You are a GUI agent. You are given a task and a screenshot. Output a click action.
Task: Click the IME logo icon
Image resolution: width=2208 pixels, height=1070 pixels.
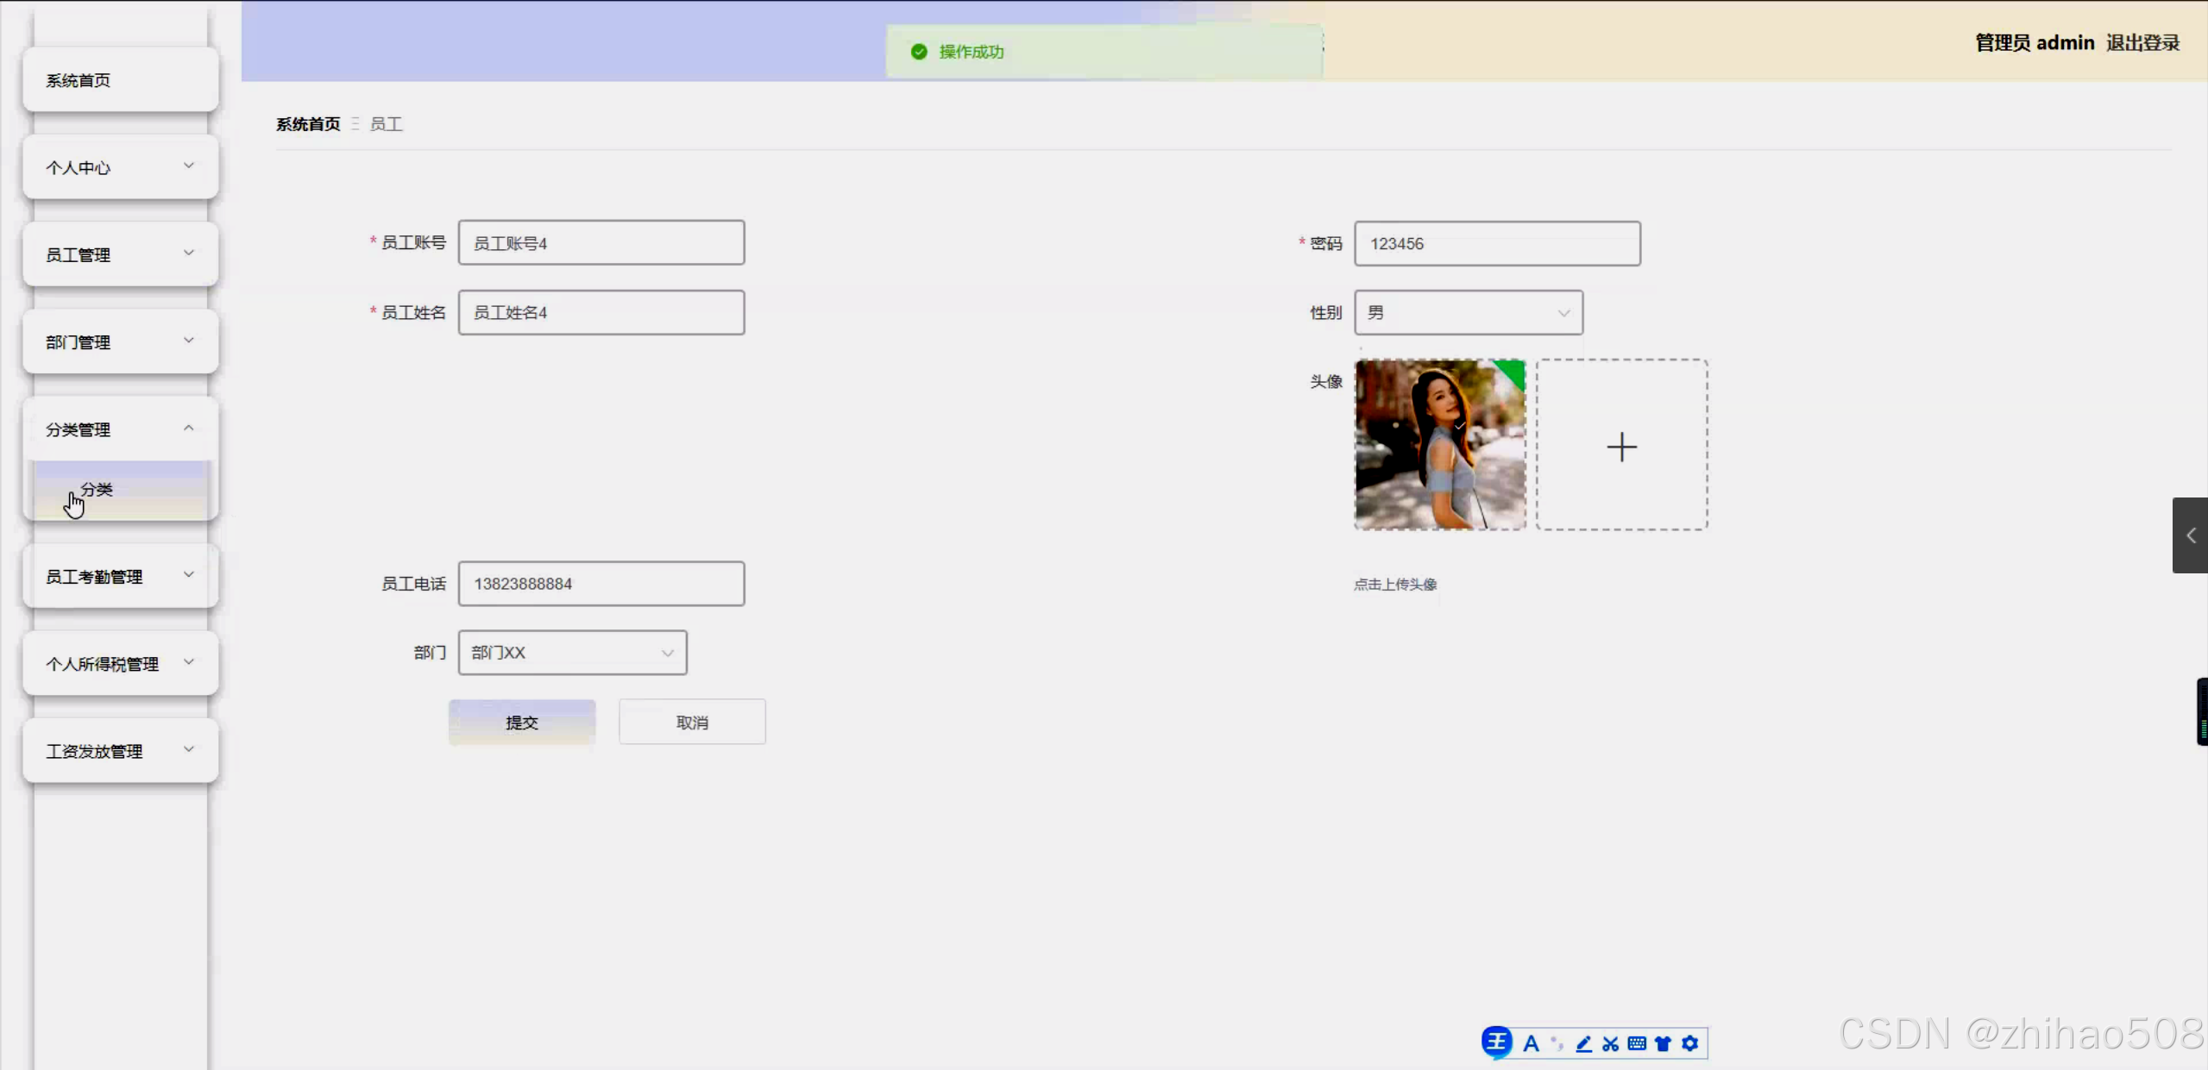[x=1497, y=1042]
